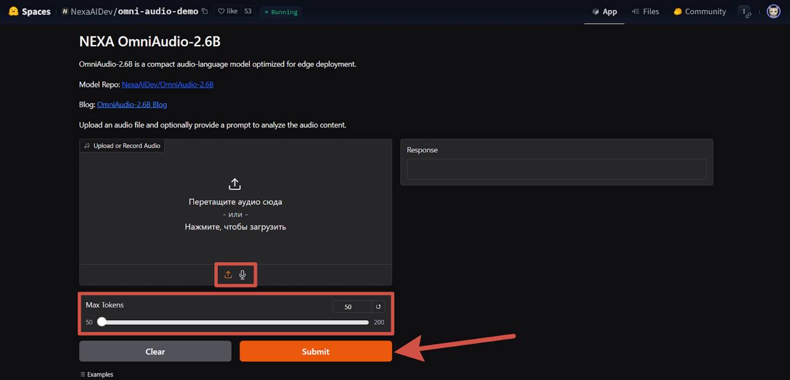Open the NexaAIDev organization link
This screenshot has width=790, height=380.
(92, 11)
